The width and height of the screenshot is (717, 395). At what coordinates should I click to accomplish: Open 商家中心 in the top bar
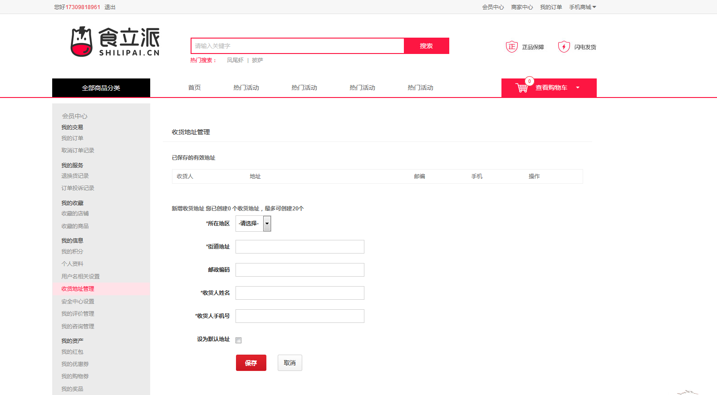click(522, 7)
